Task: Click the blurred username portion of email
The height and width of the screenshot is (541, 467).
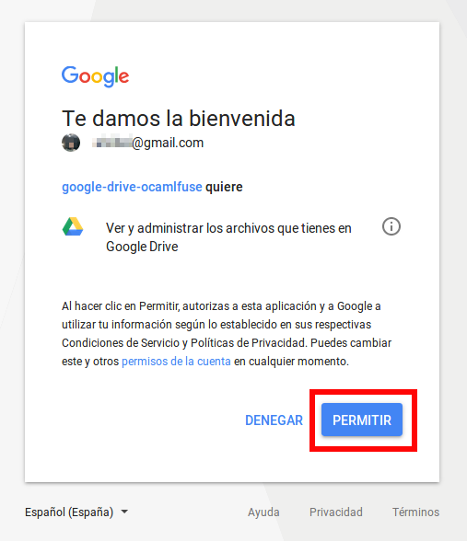Action: coord(112,142)
